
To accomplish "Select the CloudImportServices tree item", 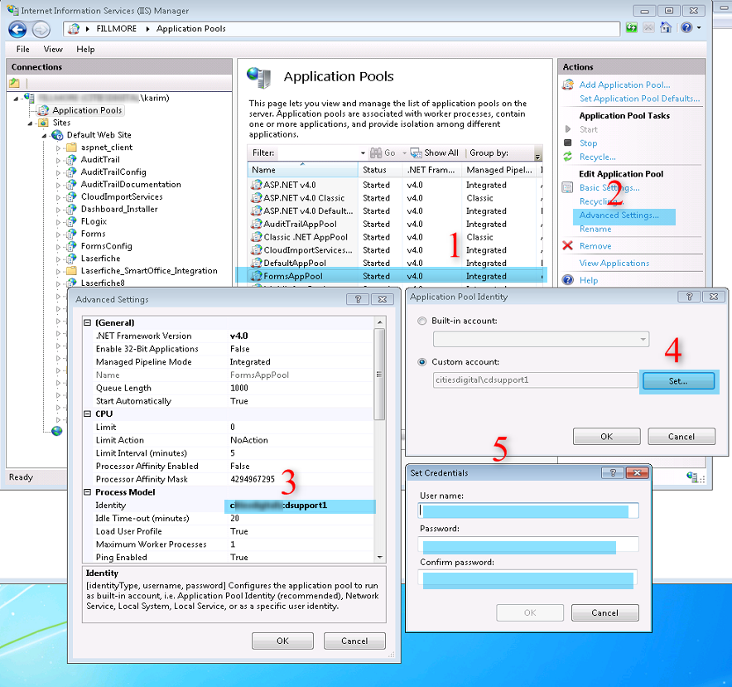I will tap(122, 196).
